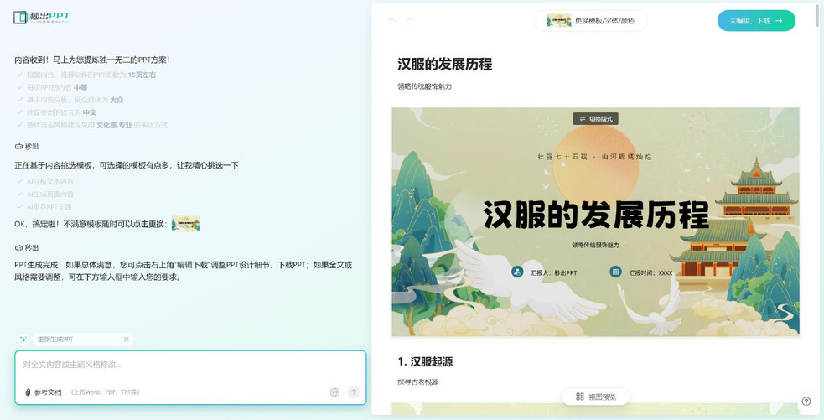Dismiss the 重新生成PPT suggestion chip
This screenshot has width=824, height=420.
click(x=127, y=340)
